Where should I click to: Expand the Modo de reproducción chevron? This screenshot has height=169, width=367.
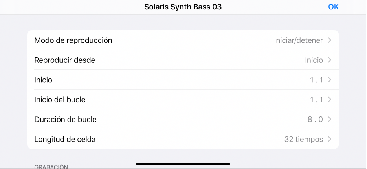[330, 40]
